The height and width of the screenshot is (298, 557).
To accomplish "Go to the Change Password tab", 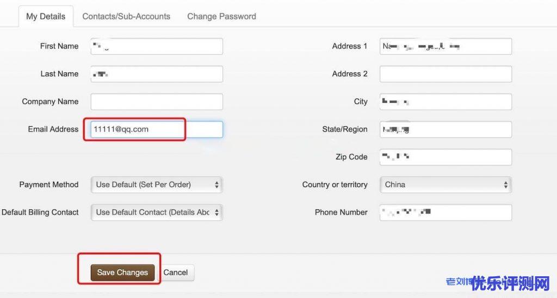I will (x=222, y=16).
